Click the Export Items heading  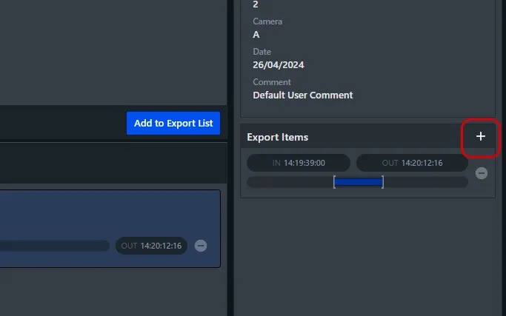click(278, 137)
